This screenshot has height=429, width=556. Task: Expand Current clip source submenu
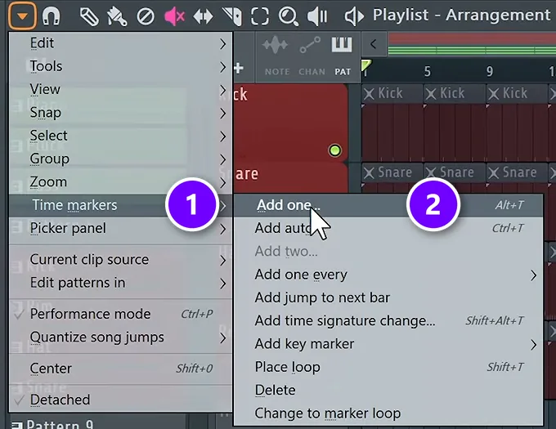(x=120, y=260)
